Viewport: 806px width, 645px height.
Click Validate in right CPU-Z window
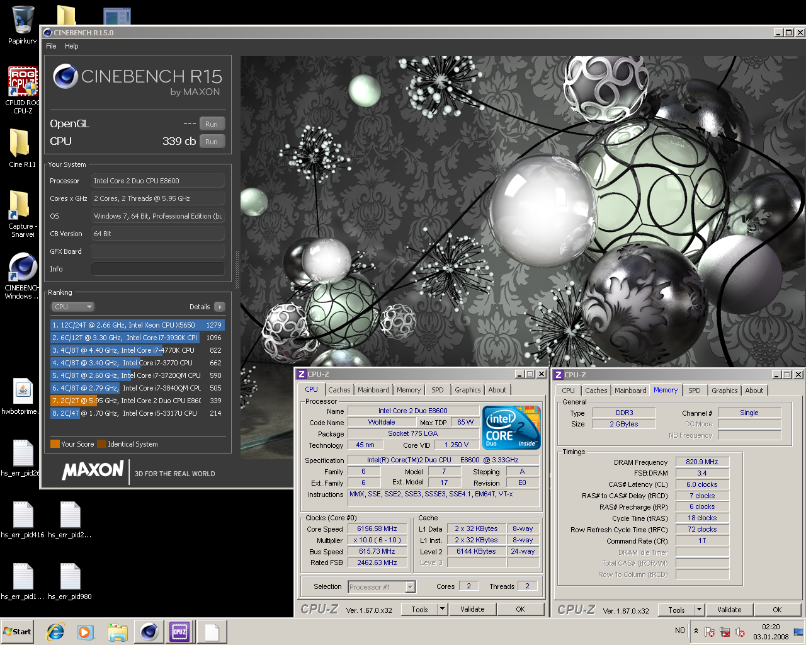729,610
